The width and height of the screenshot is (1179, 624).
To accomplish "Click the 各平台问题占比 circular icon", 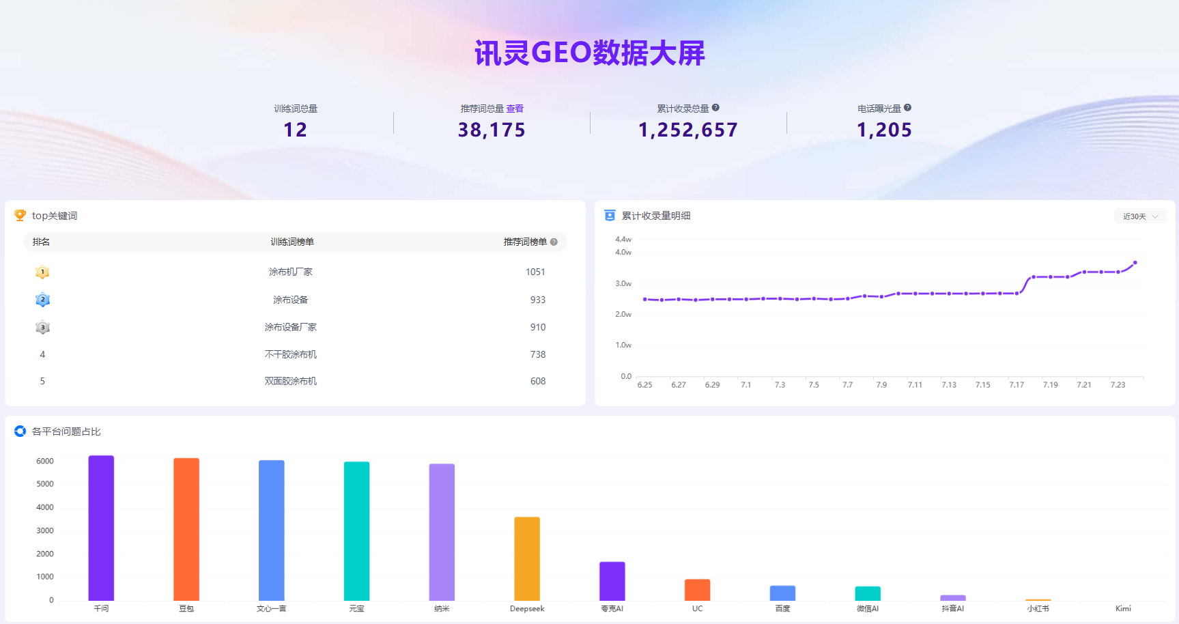I will pyautogui.click(x=20, y=431).
